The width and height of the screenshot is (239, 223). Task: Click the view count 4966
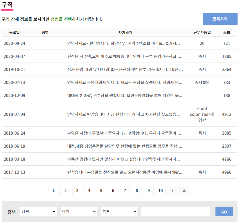[227, 172]
